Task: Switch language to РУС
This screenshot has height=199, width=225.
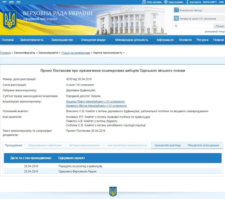Action: pyautogui.click(x=18, y=2)
